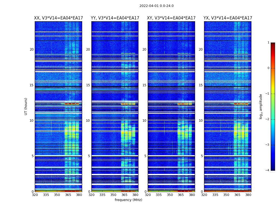
Task: Click the 20 tick label beside the XX panel
Action: point(32,50)
